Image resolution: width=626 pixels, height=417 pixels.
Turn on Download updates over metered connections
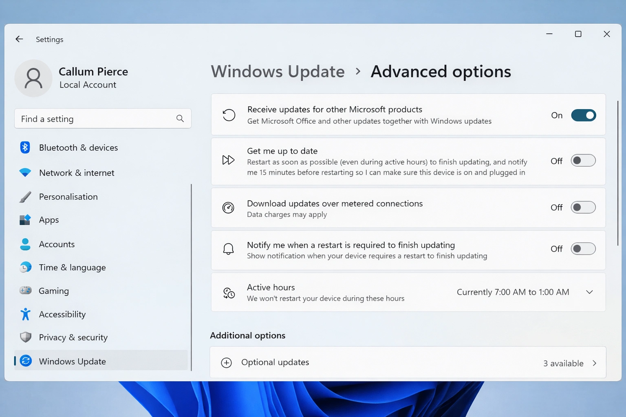click(x=583, y=207)
